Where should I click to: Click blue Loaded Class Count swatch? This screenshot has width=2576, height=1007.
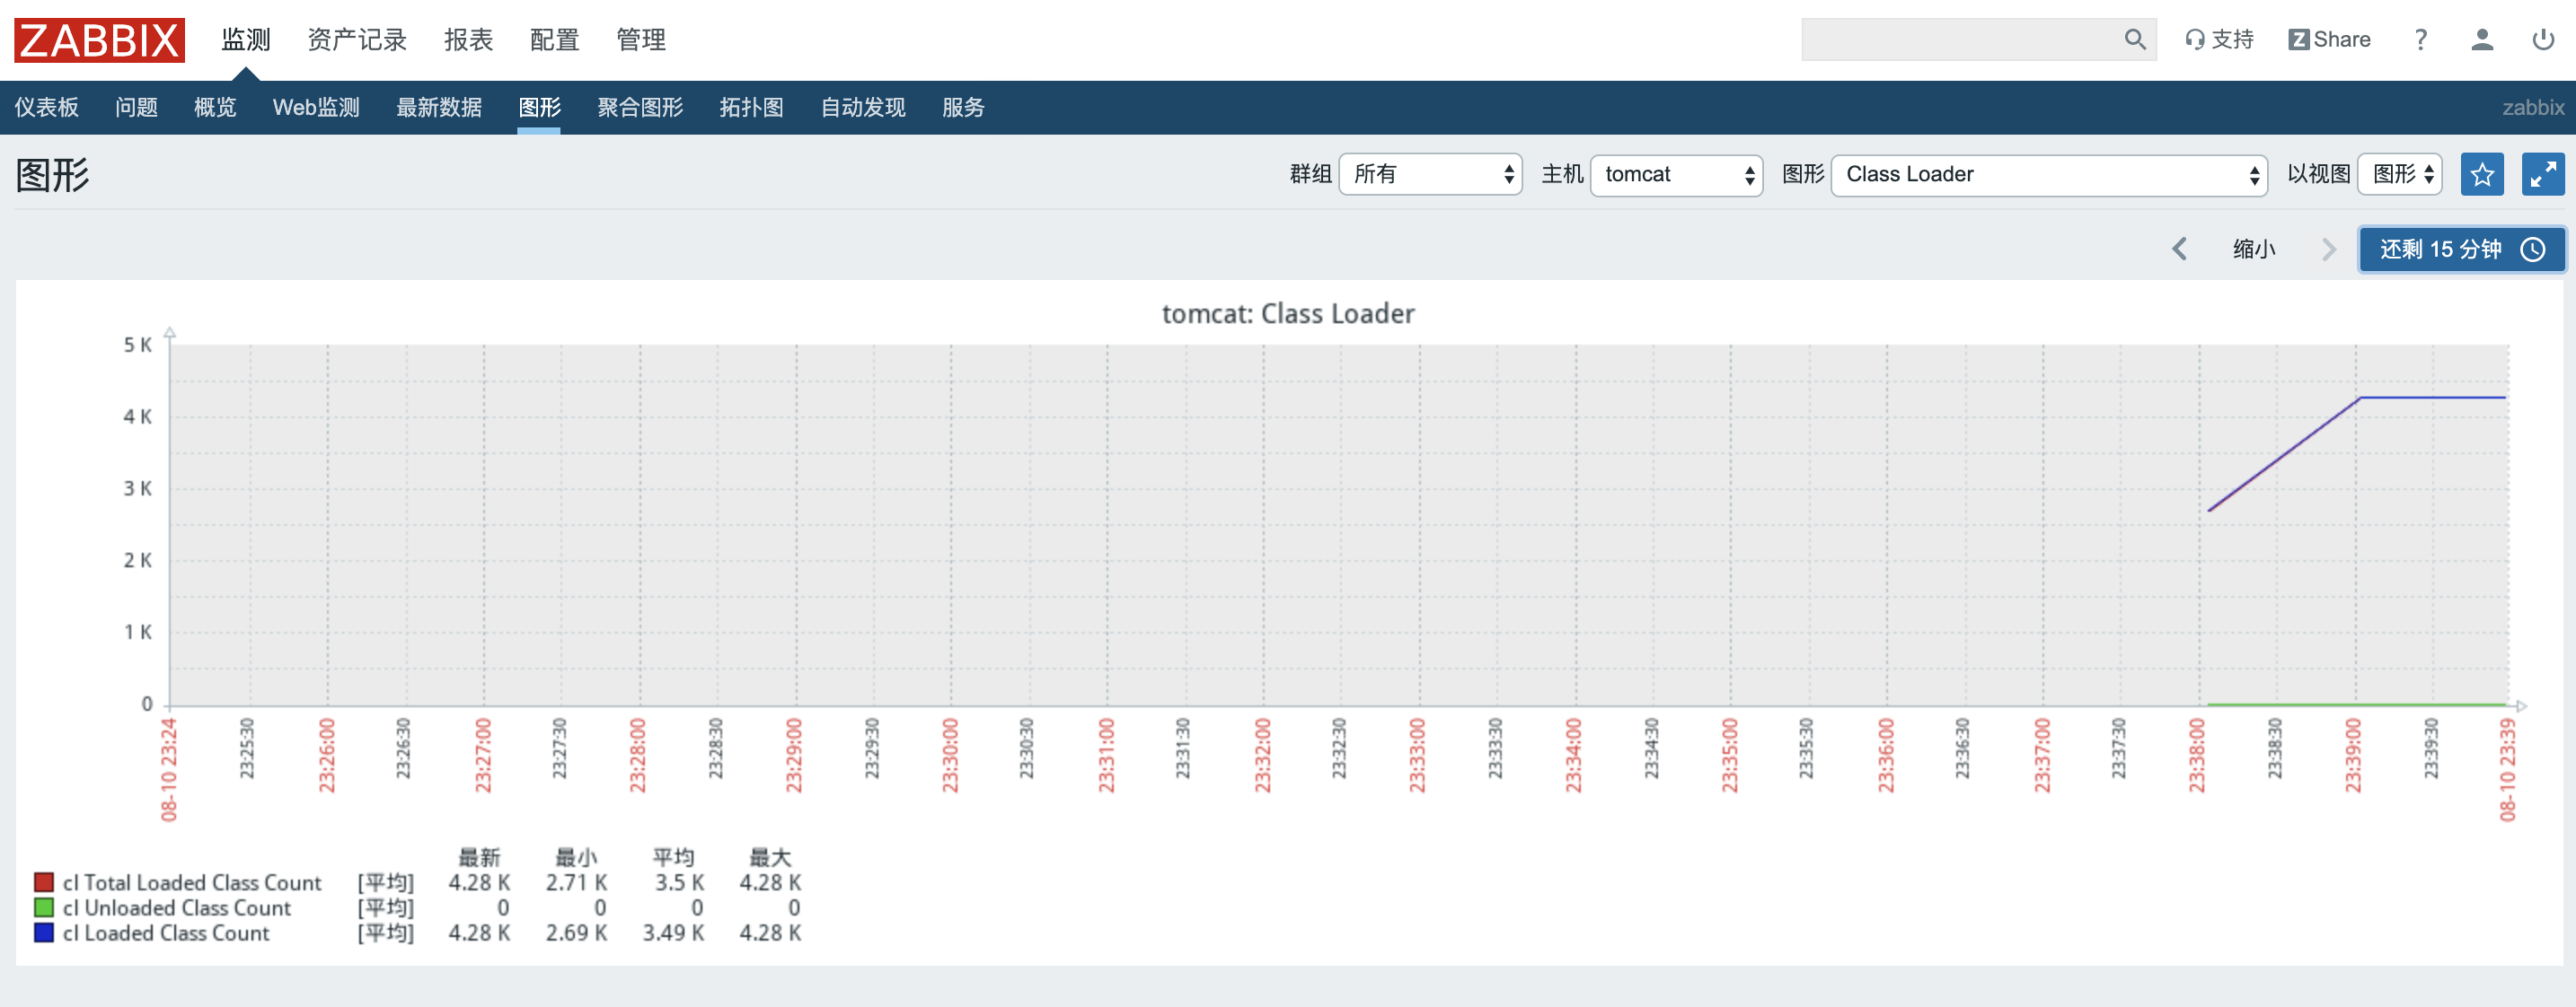point(44,933)
